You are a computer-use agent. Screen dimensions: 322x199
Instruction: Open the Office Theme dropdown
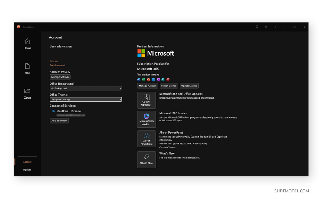(85, 99)
